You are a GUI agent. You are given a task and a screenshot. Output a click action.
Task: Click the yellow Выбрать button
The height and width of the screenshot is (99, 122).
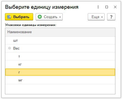pos(19,17)
